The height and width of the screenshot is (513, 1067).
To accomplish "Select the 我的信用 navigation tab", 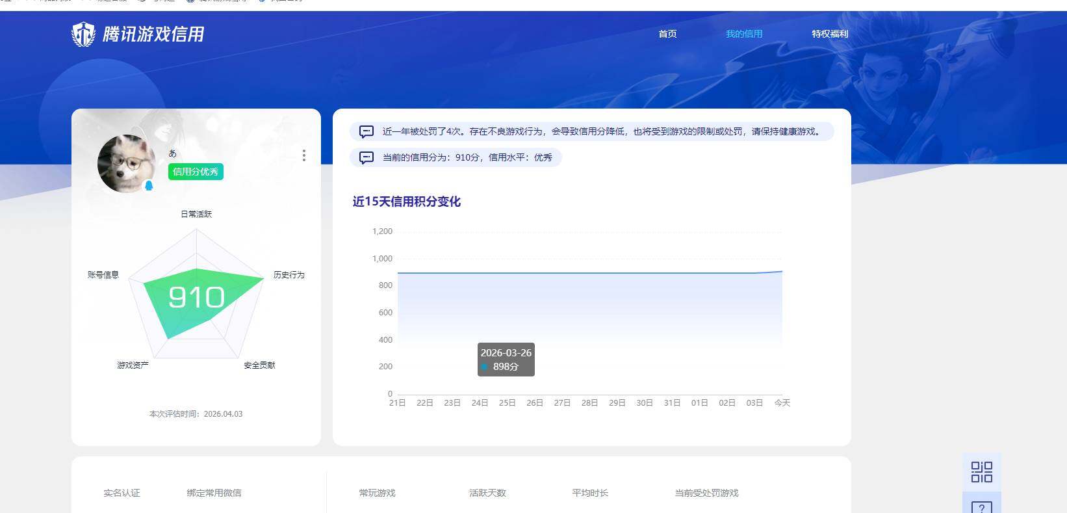I will pos(744,34).
